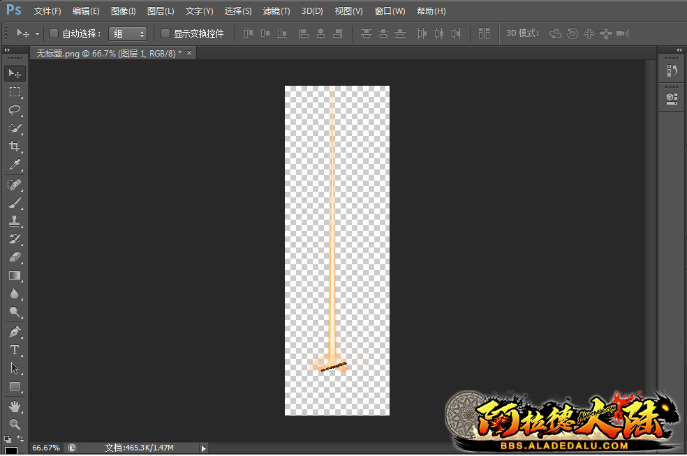Swap foreground and background colors
This screenshot has width=687, height=456.
click(20, 439)
